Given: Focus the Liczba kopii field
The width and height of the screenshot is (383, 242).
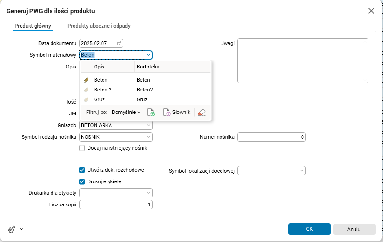Looking at the screenshot, I should (x=116, y=204).
